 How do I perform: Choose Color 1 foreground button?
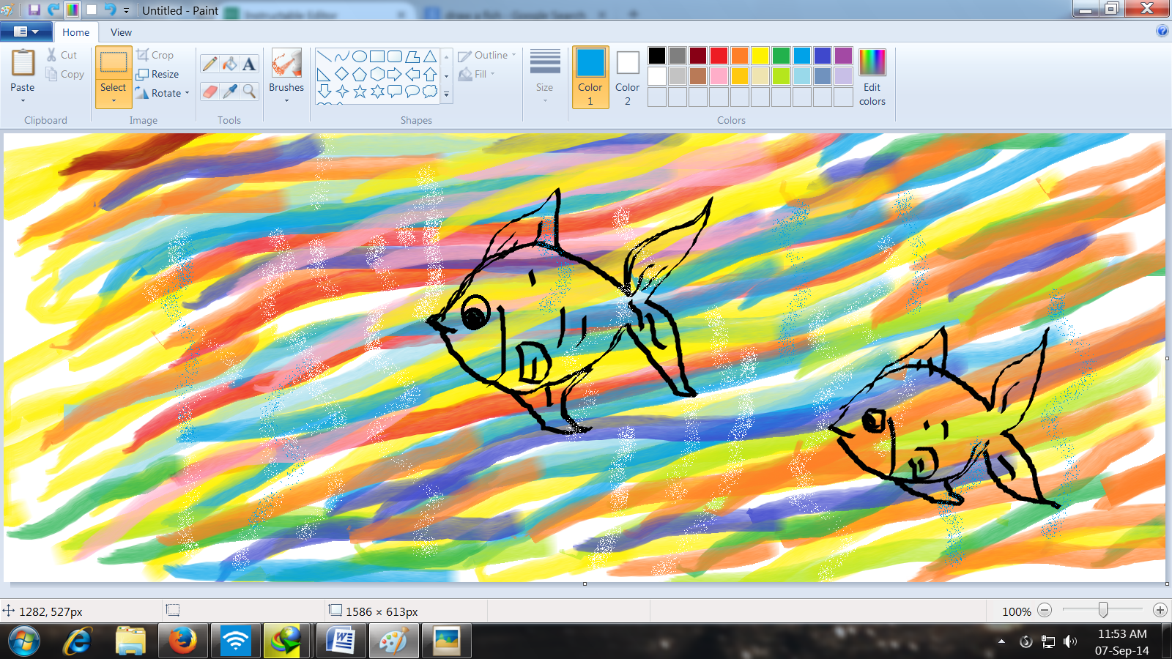(590, 77)
